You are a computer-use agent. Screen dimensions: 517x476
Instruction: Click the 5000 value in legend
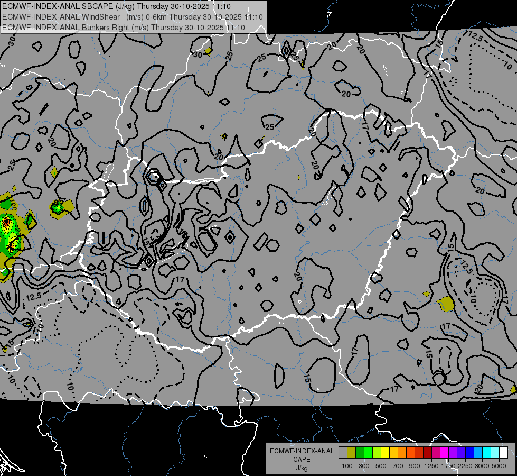[x=499, y=466]
